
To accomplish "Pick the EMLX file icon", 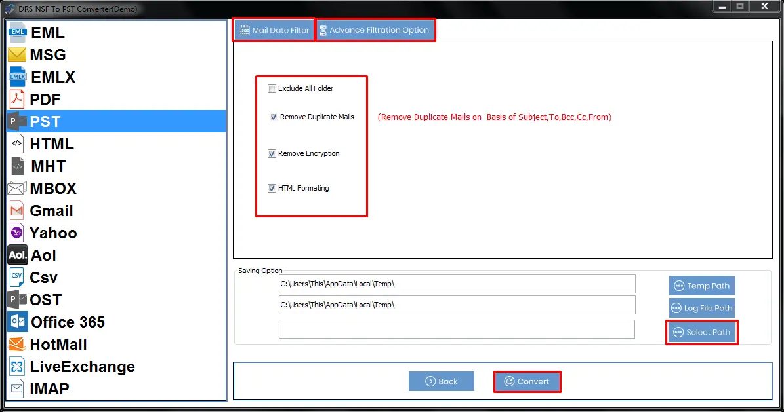I will (x=17, y=77).
